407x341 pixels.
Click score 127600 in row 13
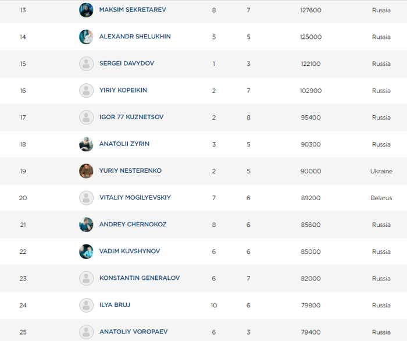click(x=309, y=10)
